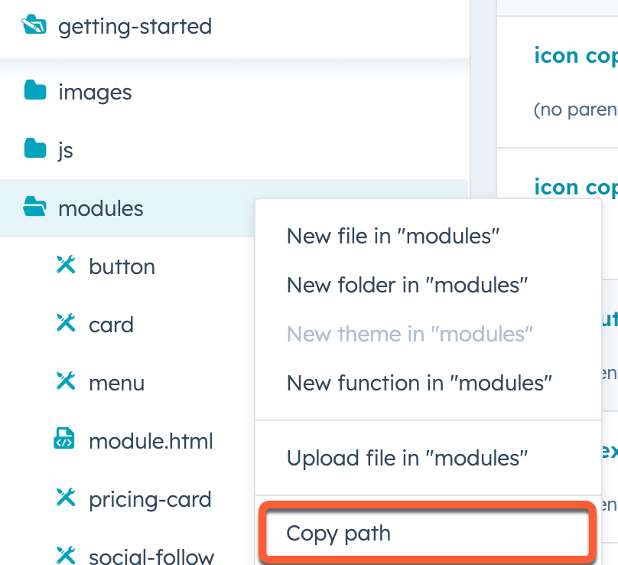Screen dimensions: 618x565
Task: Click the js folder icon
Action: [x=35, y=148]
